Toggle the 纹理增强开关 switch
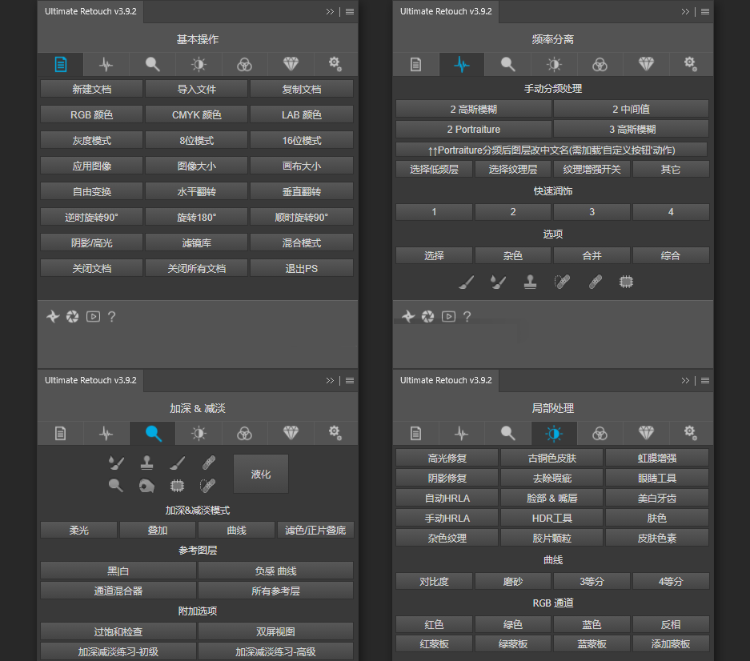The height and width of the screenshot is (661, 750). point(592,169)
